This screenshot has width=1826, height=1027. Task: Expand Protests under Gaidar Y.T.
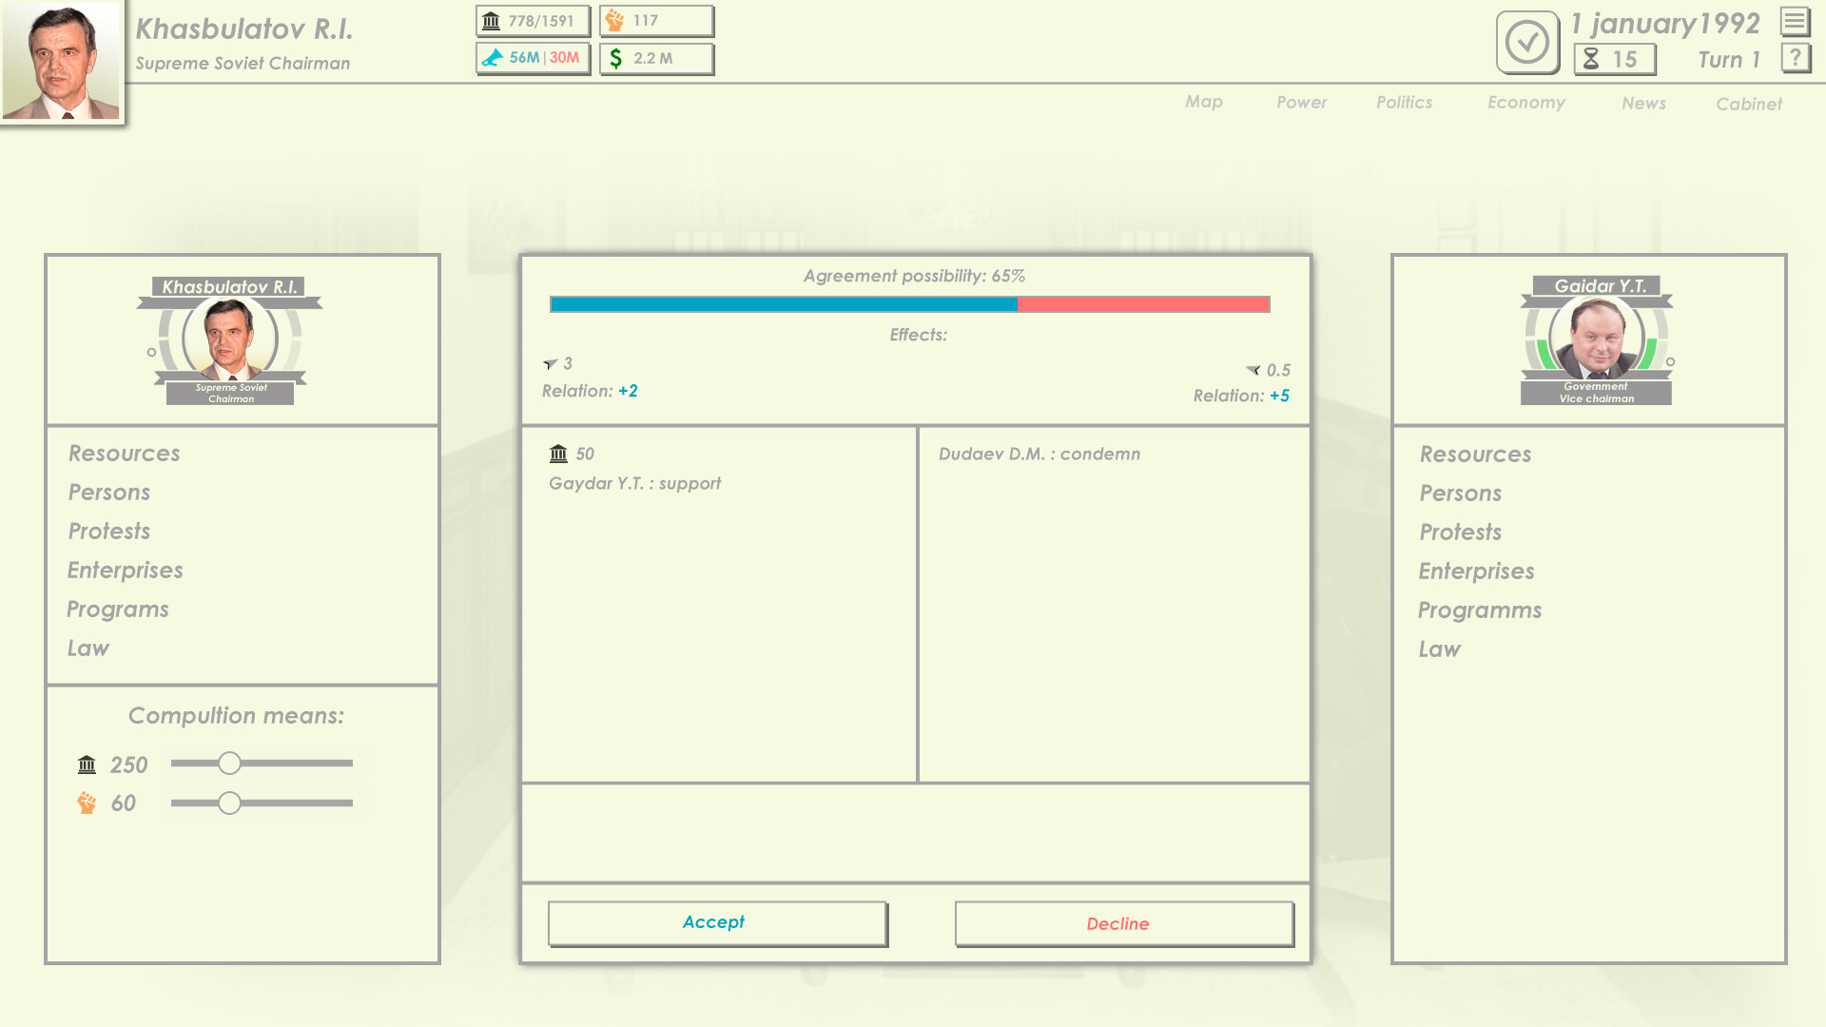point(1460,533)
